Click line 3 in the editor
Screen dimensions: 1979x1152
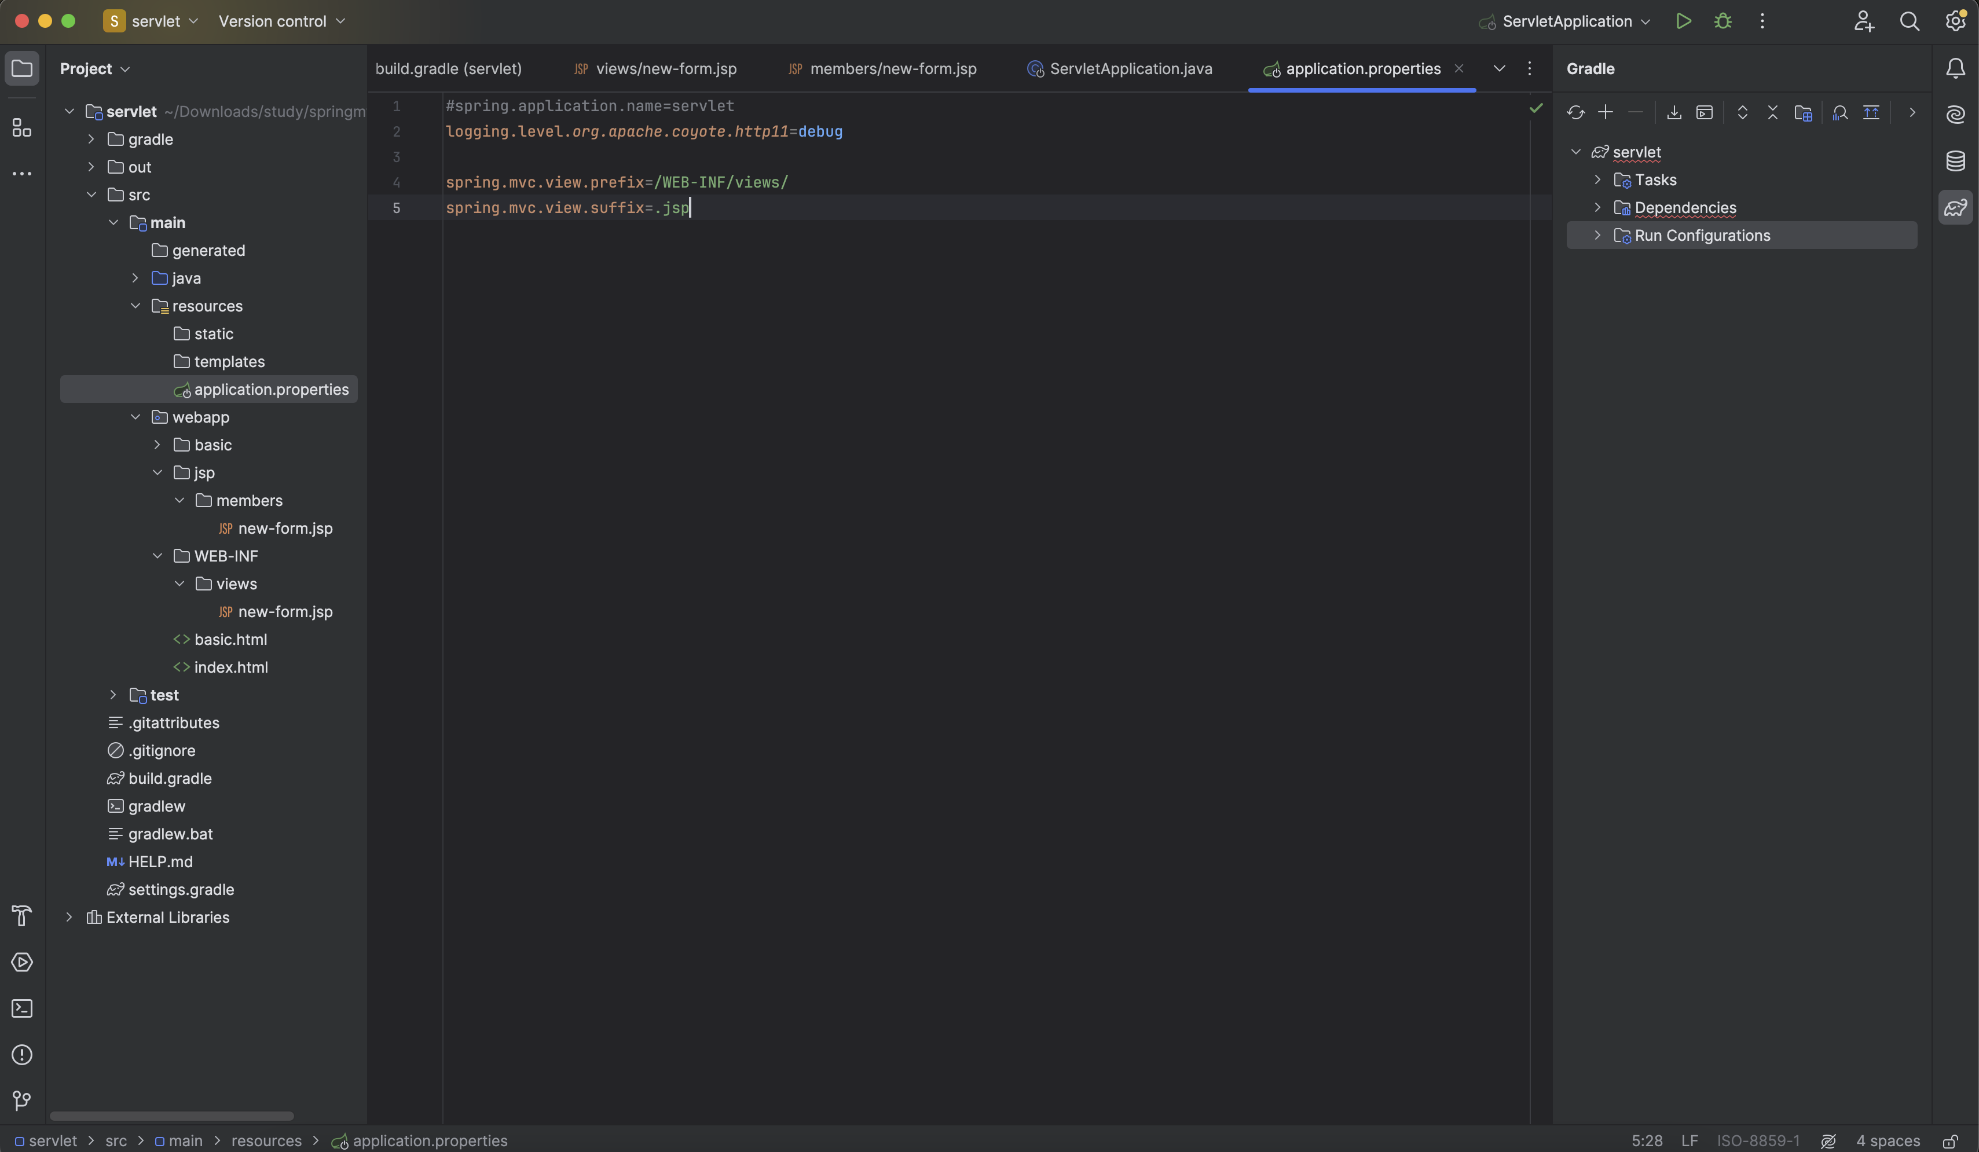[985, 157]
